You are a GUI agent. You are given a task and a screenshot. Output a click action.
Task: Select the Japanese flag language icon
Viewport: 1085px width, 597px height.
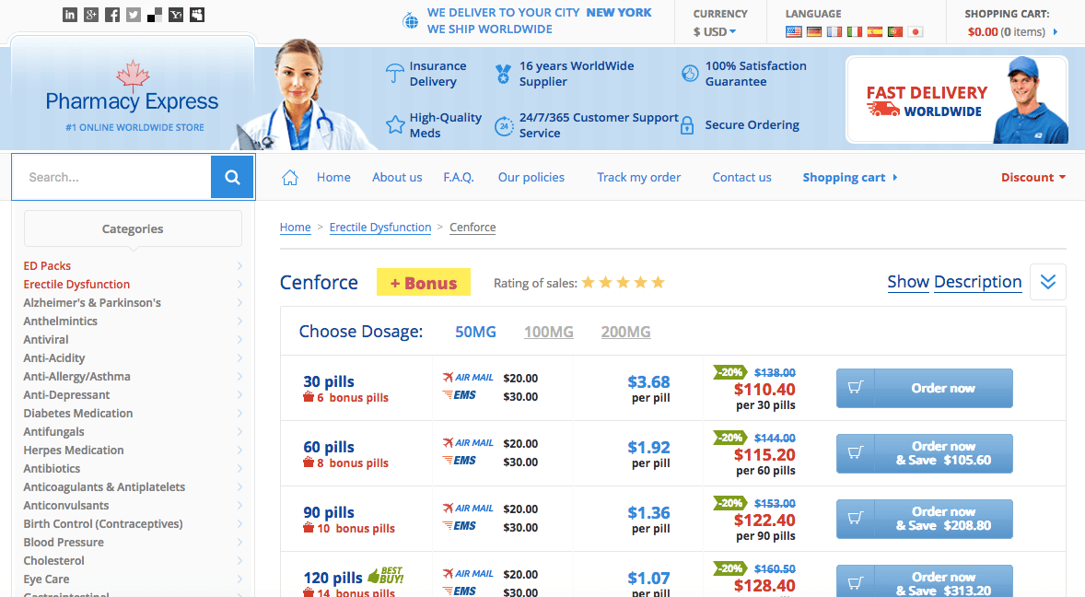click(x=916, y=31)
